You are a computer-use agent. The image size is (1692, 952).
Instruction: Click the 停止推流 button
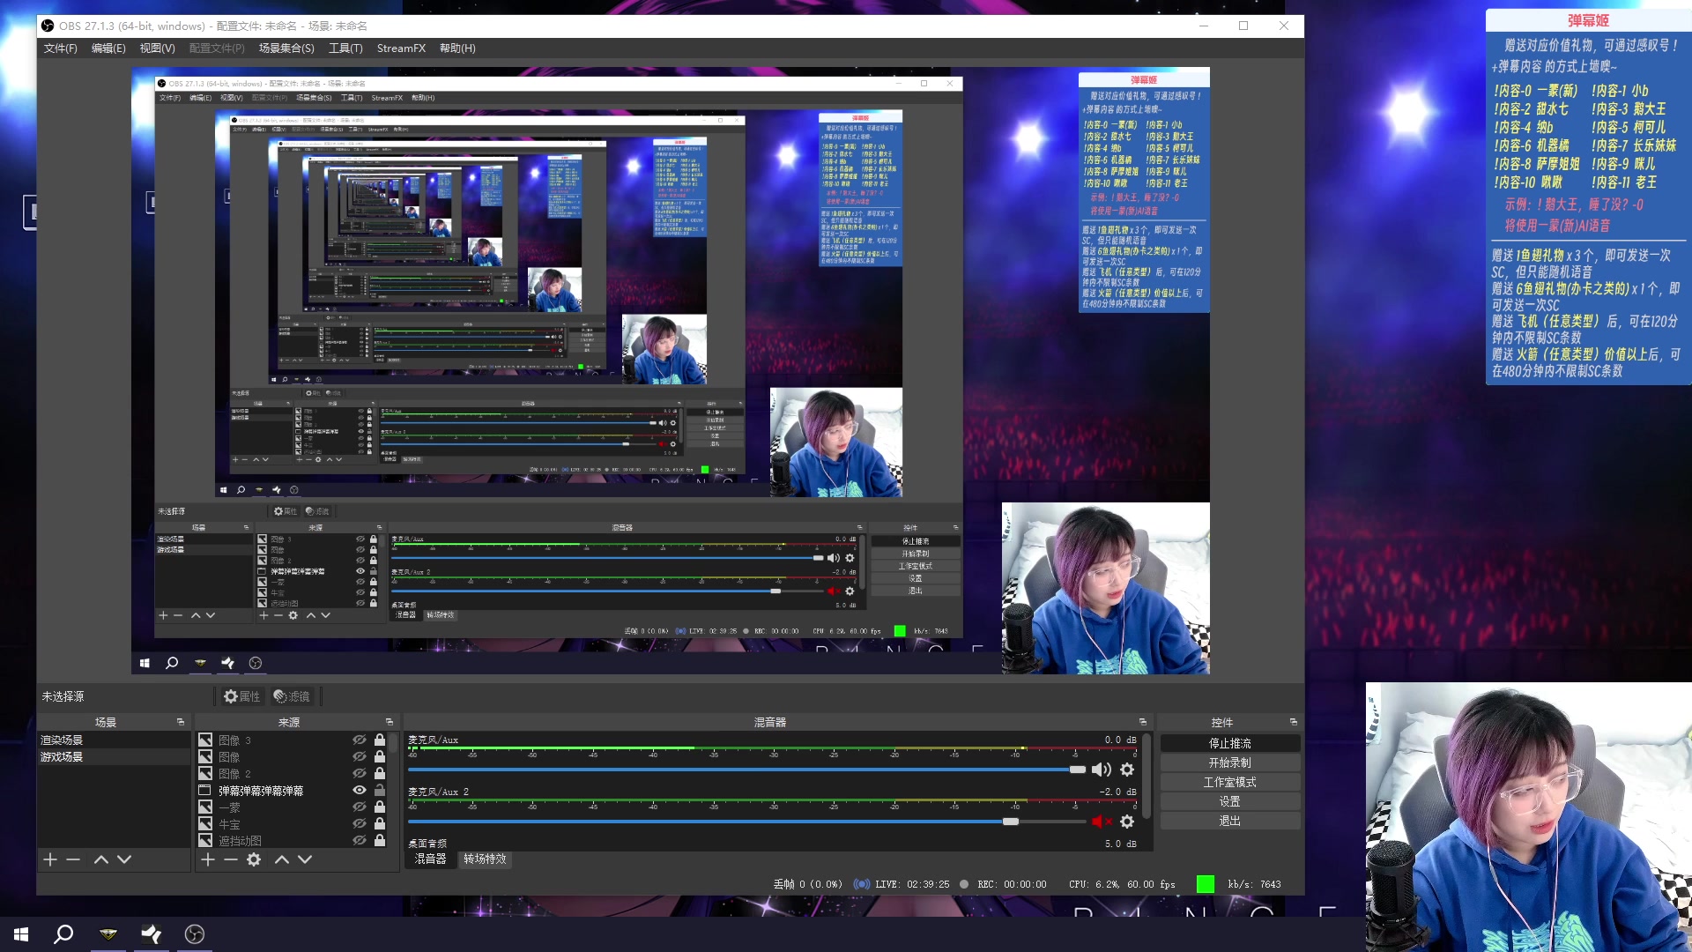click(1229, 743)
